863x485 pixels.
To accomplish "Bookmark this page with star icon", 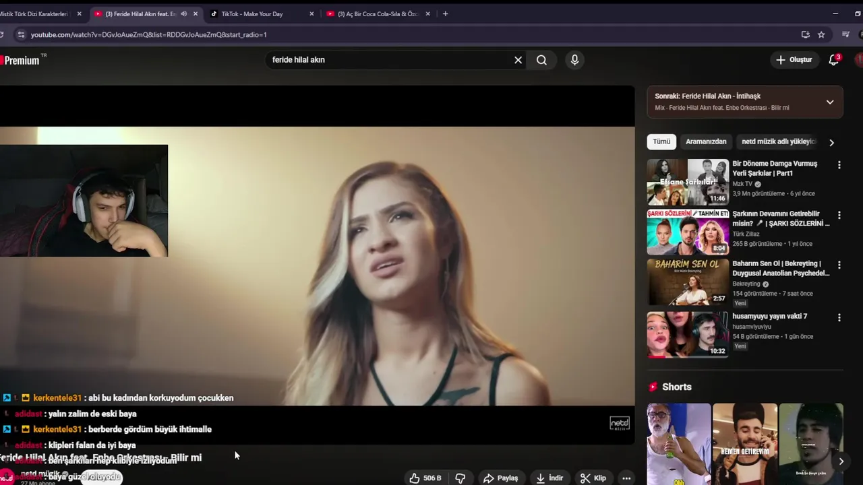I will (x=821, y=34).
